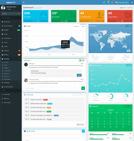Expand the Layout Options sidebar menu

click(11, 26)
